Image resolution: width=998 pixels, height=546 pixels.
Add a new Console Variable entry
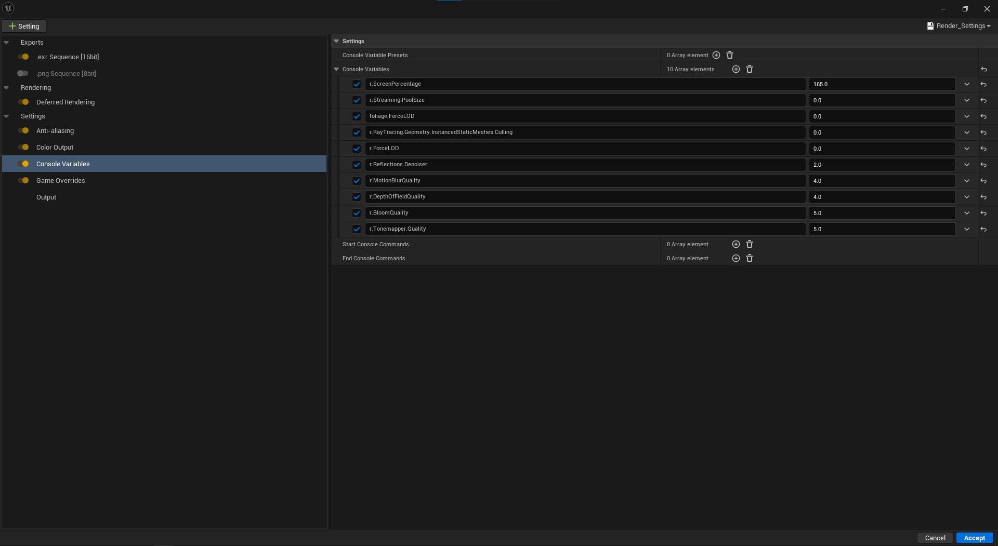coord(736,69)
